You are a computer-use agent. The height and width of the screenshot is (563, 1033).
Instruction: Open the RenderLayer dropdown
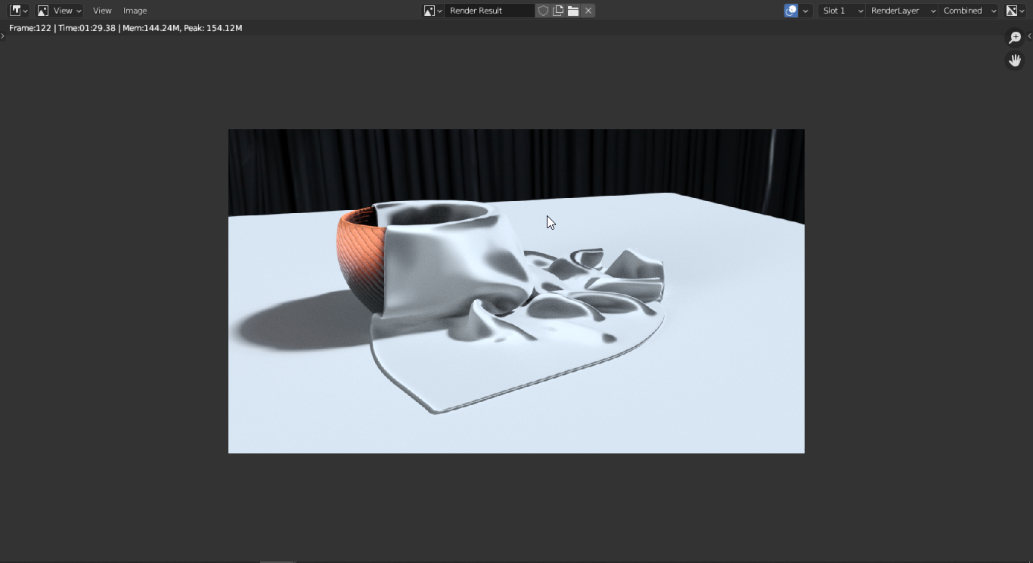pyautogui.click(x=902, y=11)
